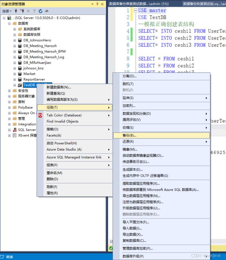Click the 复制 folder icon
This screenshot has height=260, width=226.
15,102
